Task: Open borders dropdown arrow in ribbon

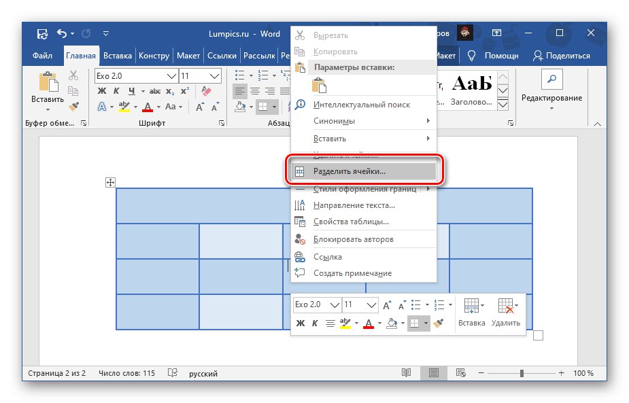Action: tap(275, 107)
